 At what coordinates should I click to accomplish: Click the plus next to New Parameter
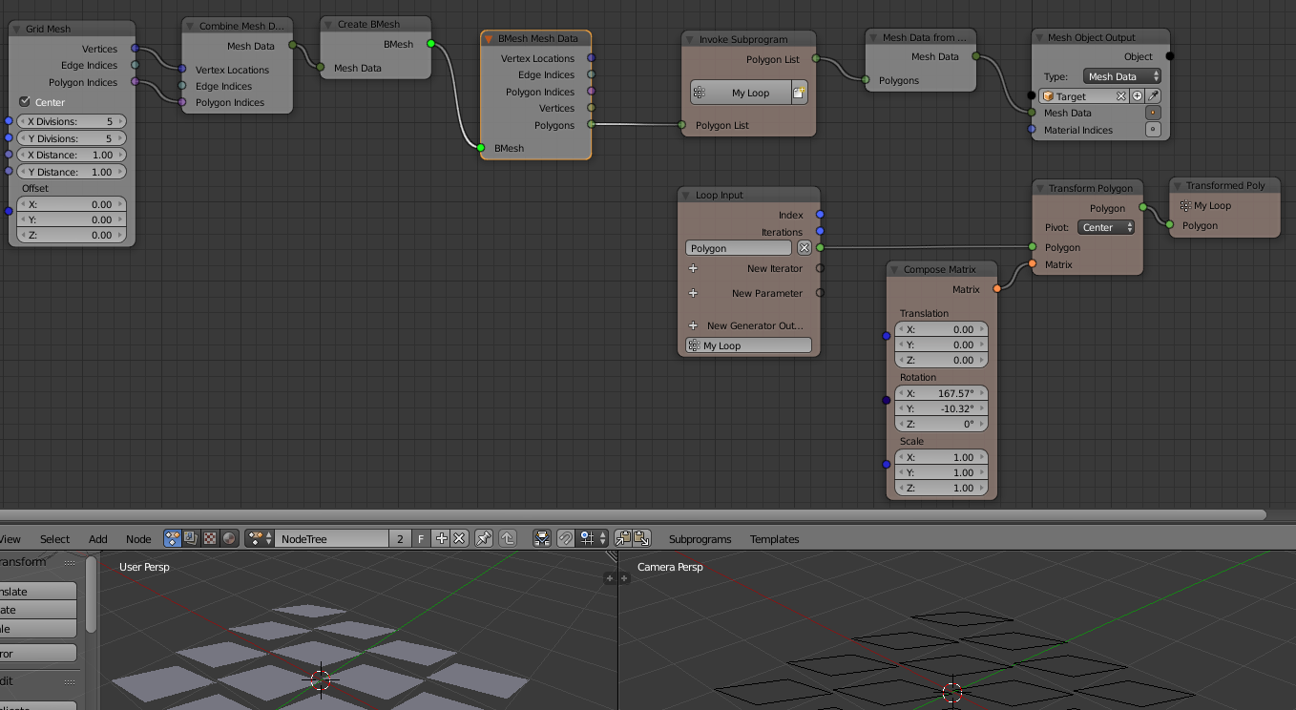coord(694,294)
